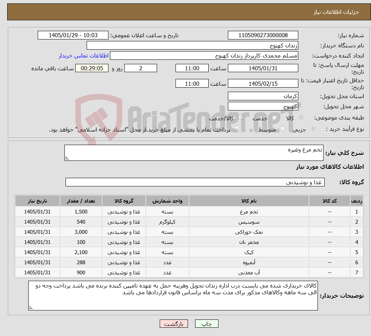Click the ردیف column header
The height and width of the screenshot is (336, 371).
click(357, 201)
